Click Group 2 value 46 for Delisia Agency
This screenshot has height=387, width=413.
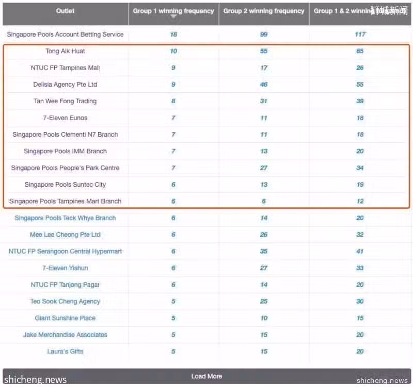click(264, 85)
